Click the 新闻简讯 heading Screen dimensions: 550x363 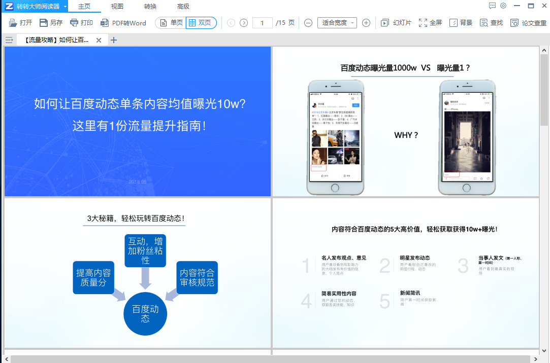tap(410, 293)
